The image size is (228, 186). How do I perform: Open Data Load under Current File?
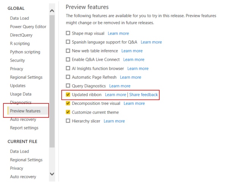click(19, 151)
